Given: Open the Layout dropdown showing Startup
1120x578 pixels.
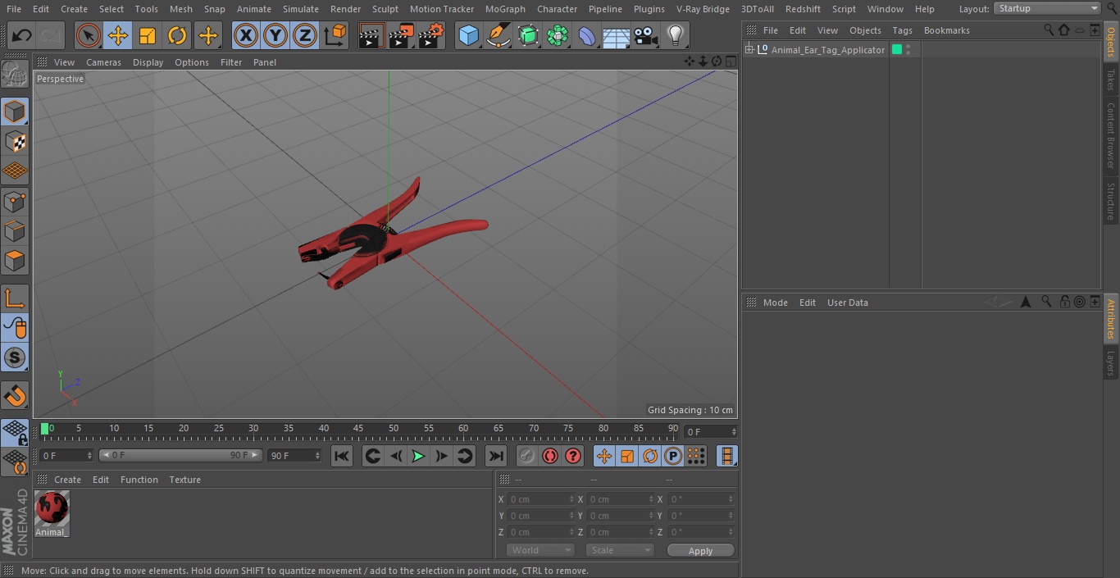Looking at the screenshot, I should [1047, 8].
